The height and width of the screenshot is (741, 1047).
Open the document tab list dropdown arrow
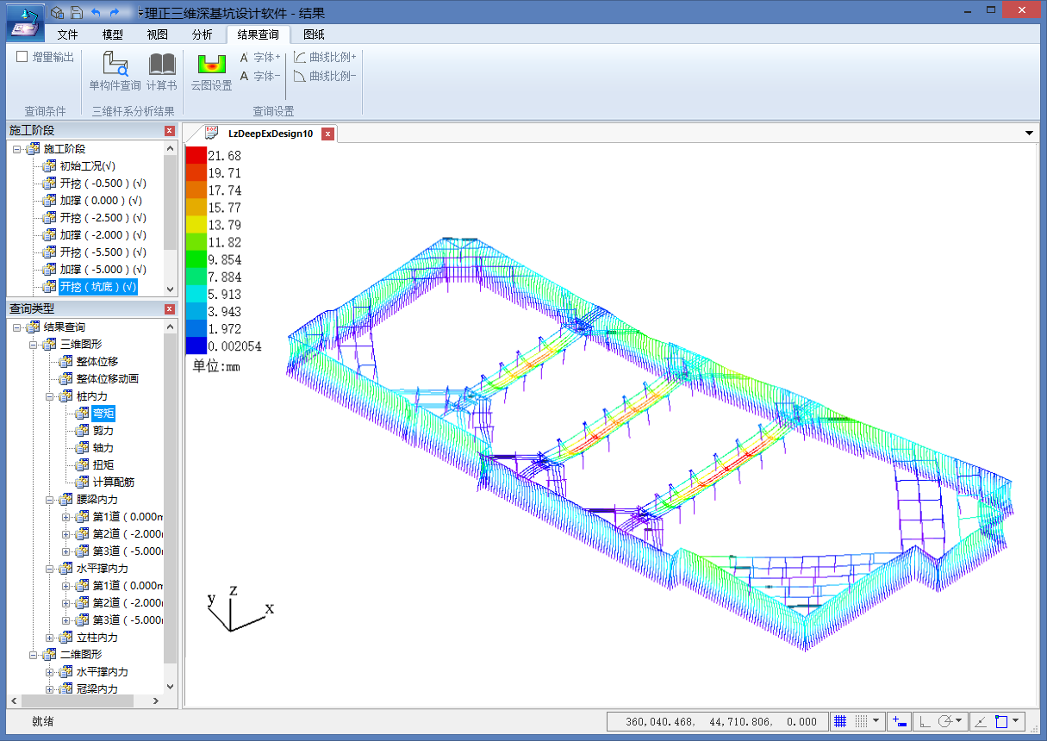[x=1029, y=134]
